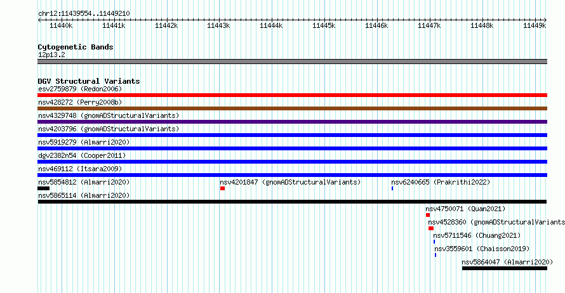Open the nsv4750071 (Quan2021) label

[465, 209]
